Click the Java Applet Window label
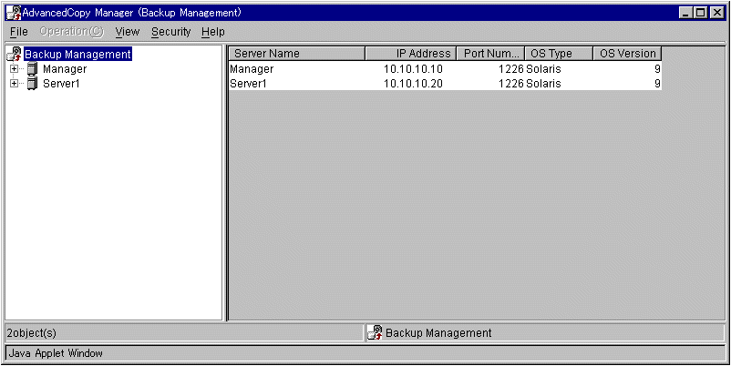The image size is (731, 366). tap(56, 353)
